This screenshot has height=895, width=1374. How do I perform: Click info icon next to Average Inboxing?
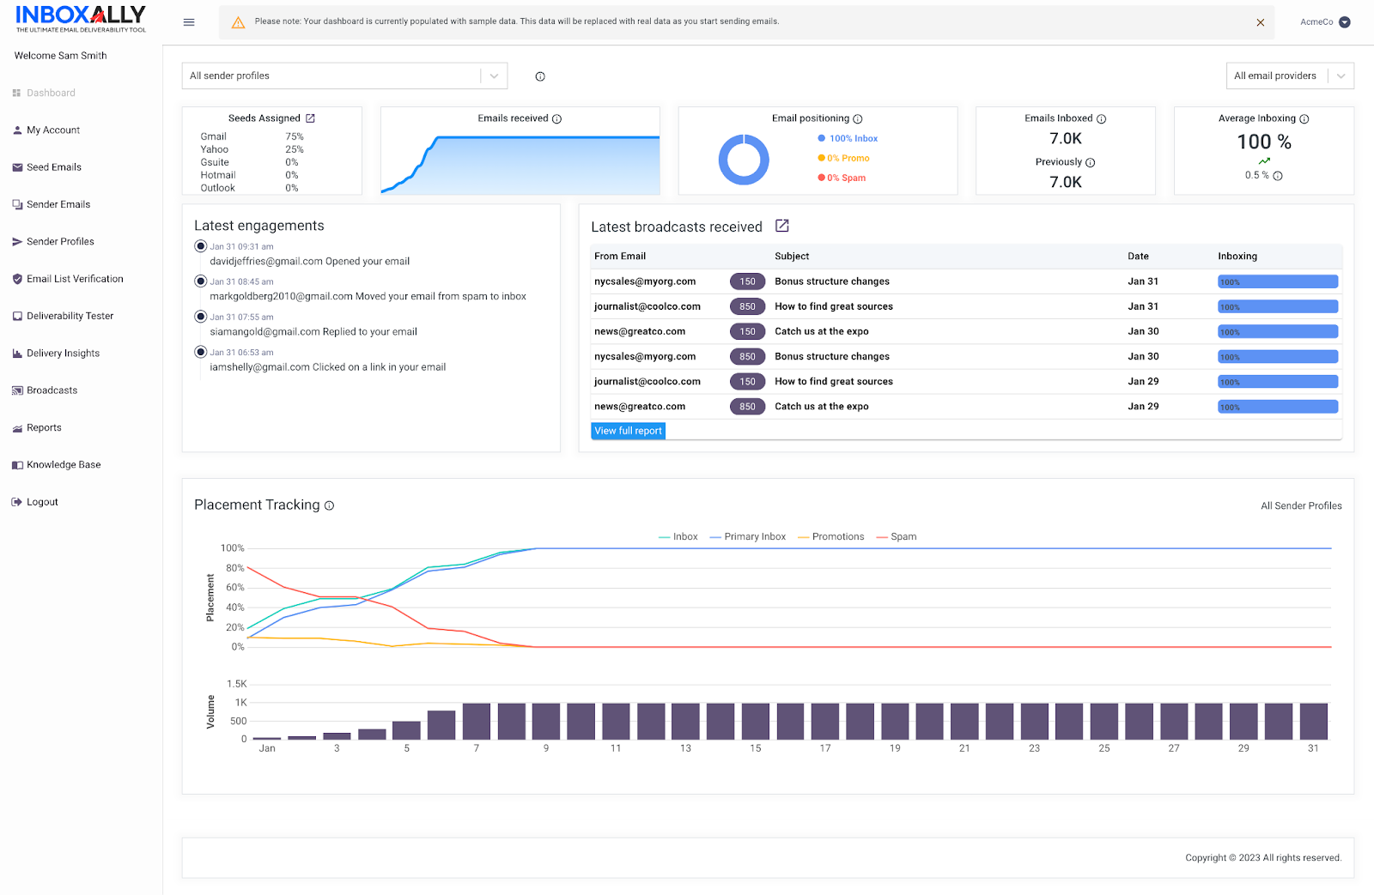pyautogui.click(x=1304, y=119)
